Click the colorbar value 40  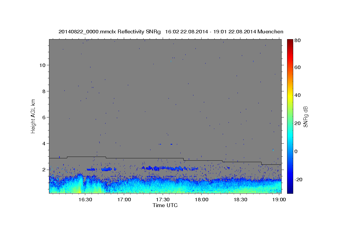point(298,95)
